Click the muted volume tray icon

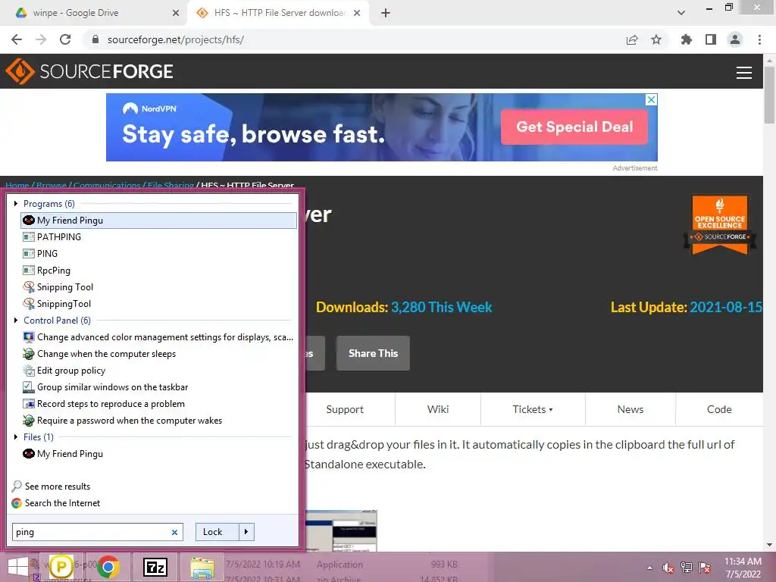(x=668, y=568)
